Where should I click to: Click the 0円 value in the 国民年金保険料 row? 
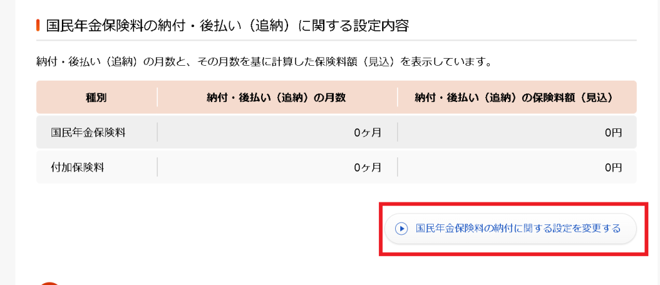pos(613,133)
